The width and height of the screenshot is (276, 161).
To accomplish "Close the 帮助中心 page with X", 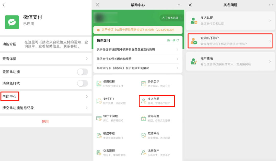I will (x=97, y=5).
